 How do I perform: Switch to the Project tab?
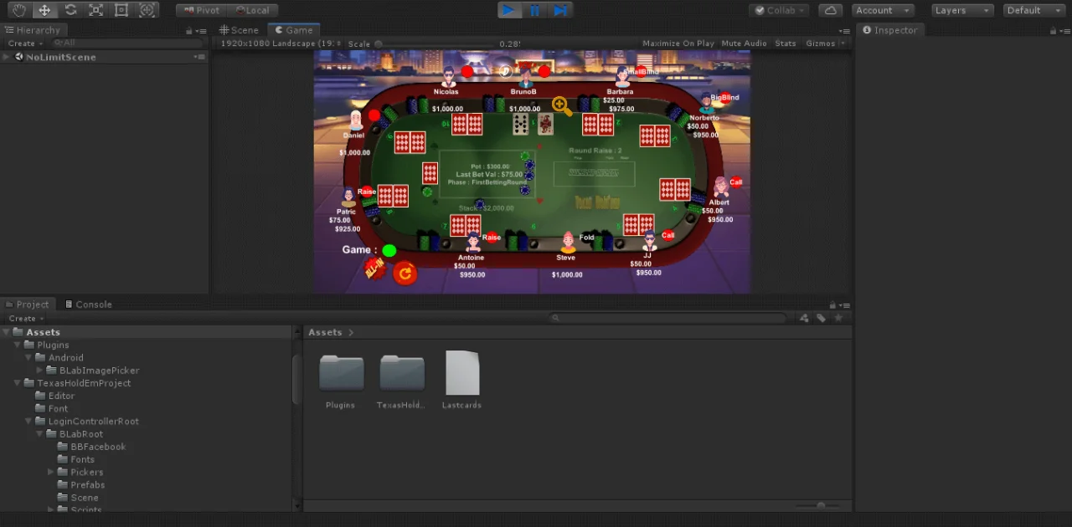click(27, 304)
